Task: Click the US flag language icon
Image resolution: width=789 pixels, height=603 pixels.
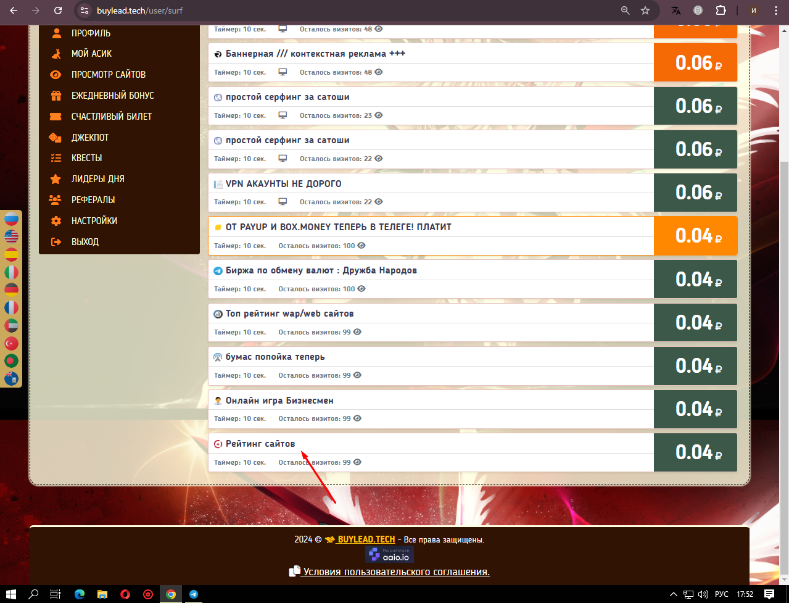Action: click(x=11, y=236)
